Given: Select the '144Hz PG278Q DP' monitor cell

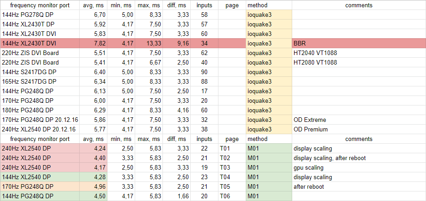Looking at the screenshot, I should point(40,15).
